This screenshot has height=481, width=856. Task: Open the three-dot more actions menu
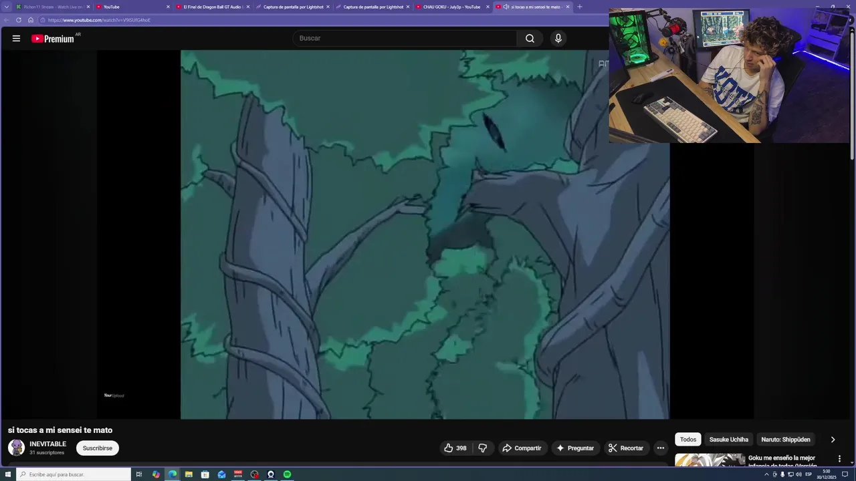[x=660, y=448]
